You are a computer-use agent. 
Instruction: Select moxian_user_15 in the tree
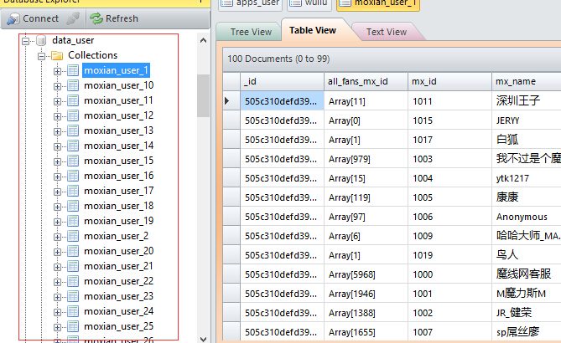coord(118,161)
